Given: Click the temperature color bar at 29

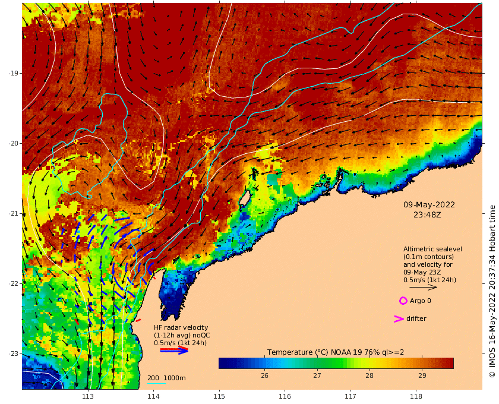Looking at the screenshot, I should [x=422, y=363].
